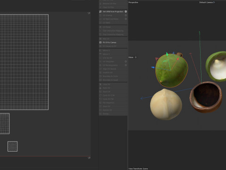
Task: Choose UV Rectangularize command
Action: point(110,65)
